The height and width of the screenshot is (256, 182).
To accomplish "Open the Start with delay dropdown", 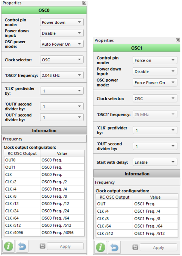I will point(155,162).
